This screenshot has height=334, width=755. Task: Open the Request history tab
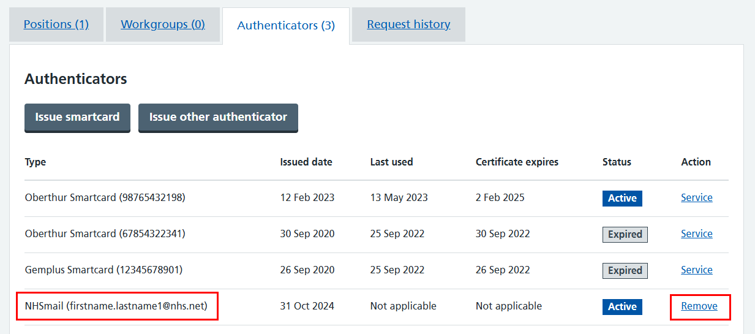pos(408,25)
